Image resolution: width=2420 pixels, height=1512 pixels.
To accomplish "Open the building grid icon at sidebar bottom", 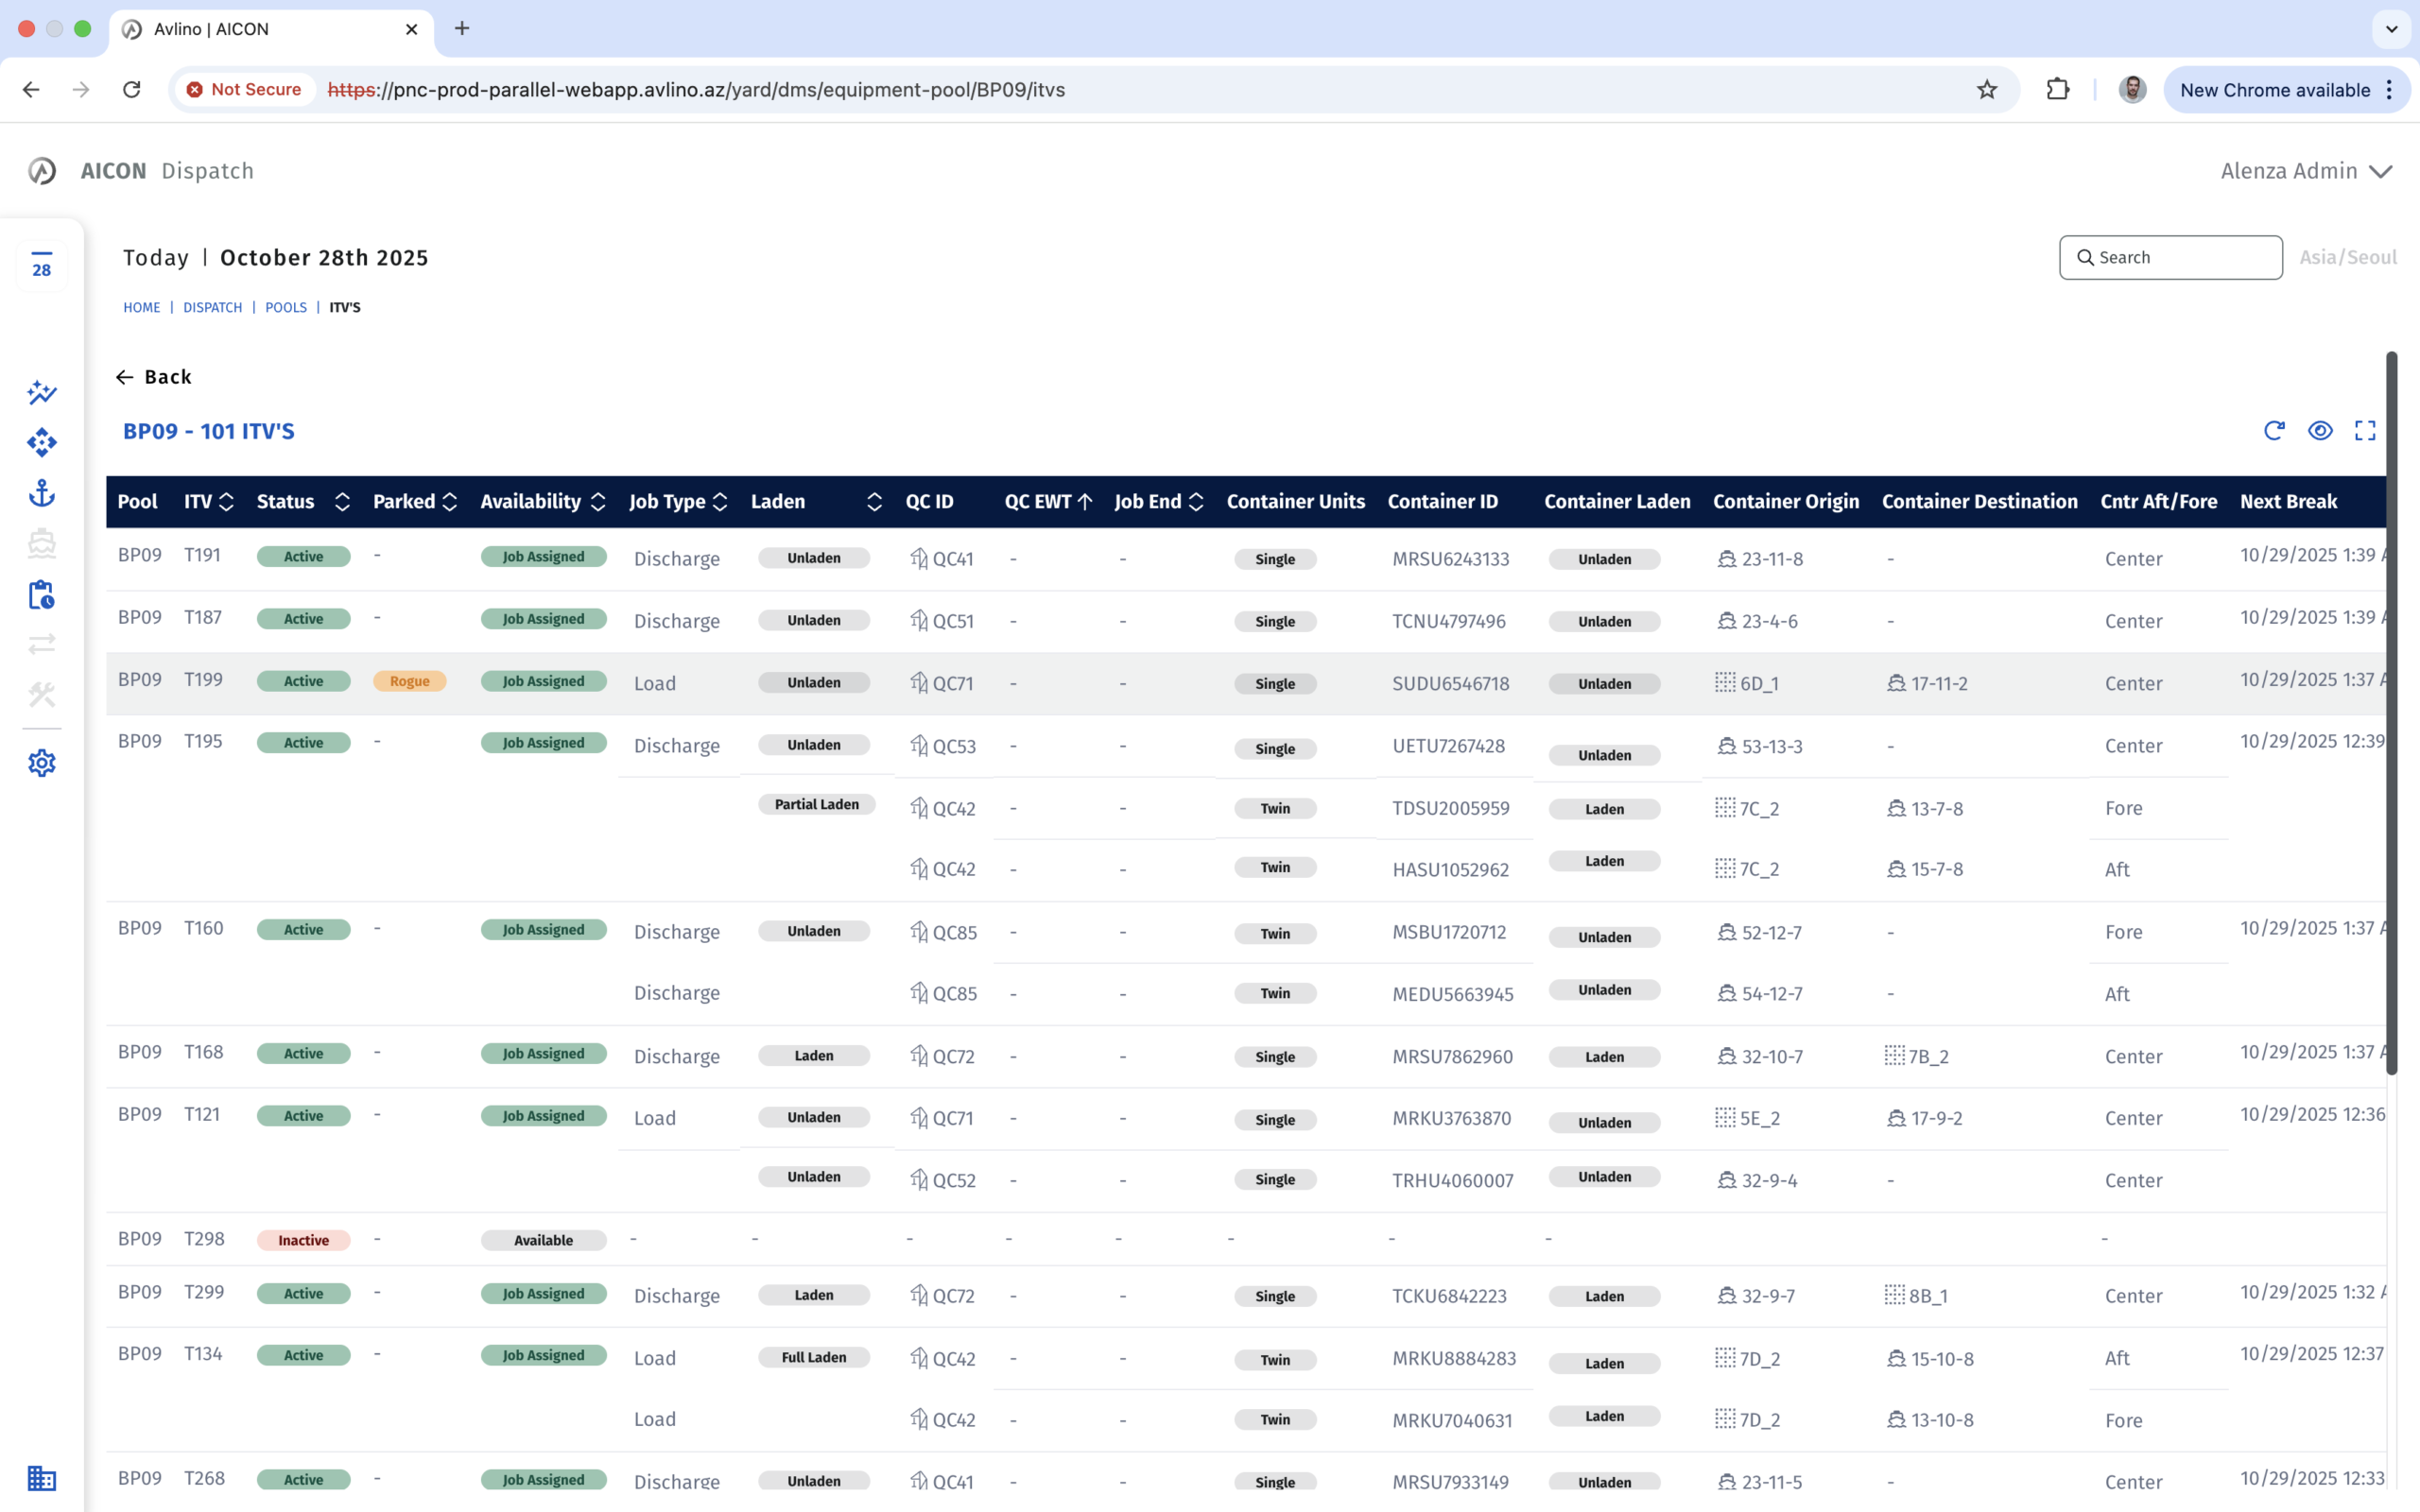I will tap(41, 1478).
